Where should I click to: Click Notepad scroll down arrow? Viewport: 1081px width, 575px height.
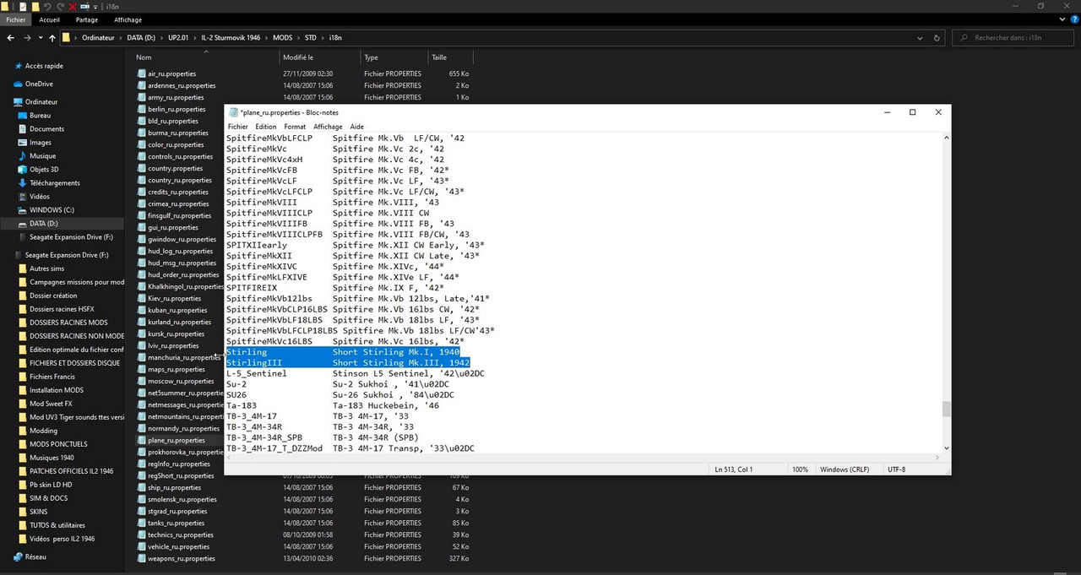click(946, 448)
